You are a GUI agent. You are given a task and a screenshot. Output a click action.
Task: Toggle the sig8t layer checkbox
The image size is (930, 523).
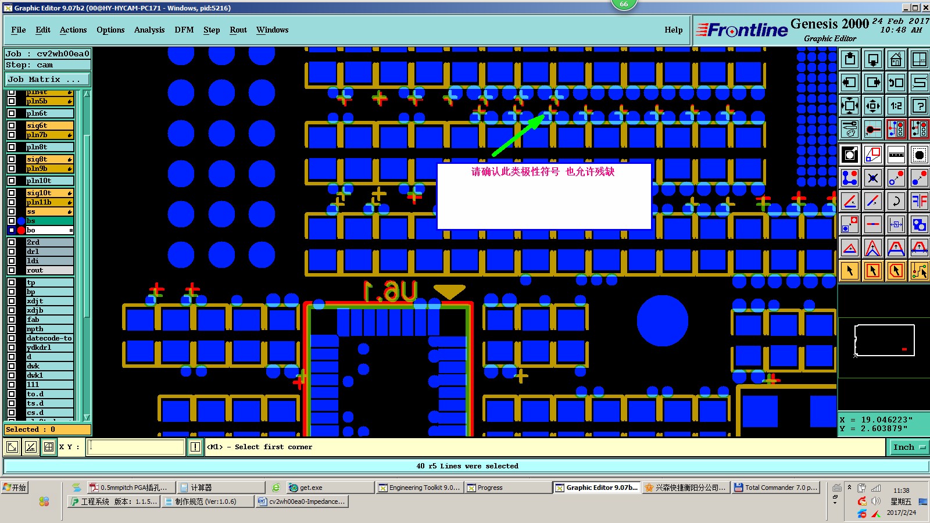pyautogui.click(x=12, y=159)
